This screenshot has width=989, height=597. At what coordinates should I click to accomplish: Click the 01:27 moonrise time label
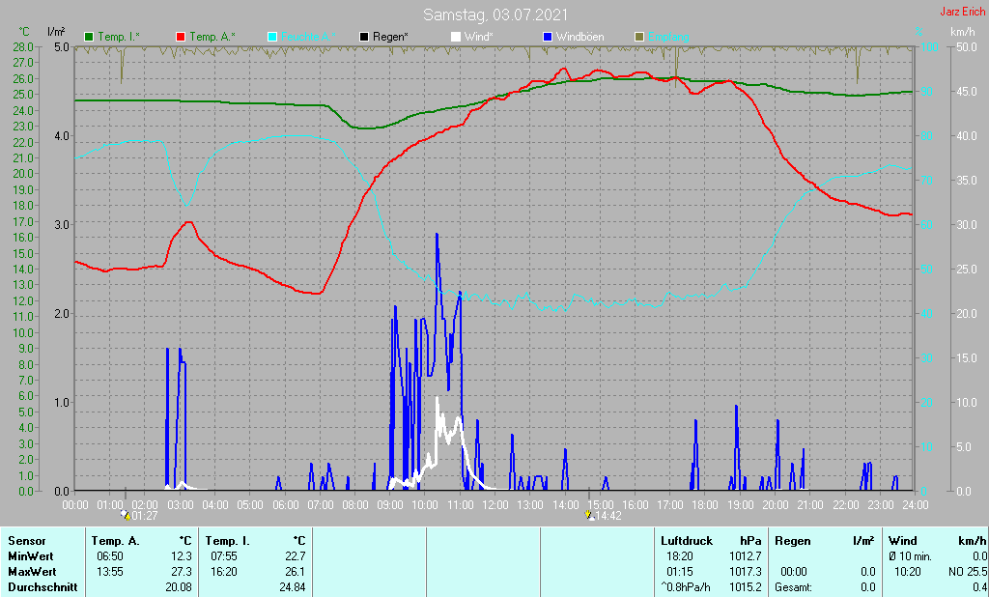[x=145, y=516]
